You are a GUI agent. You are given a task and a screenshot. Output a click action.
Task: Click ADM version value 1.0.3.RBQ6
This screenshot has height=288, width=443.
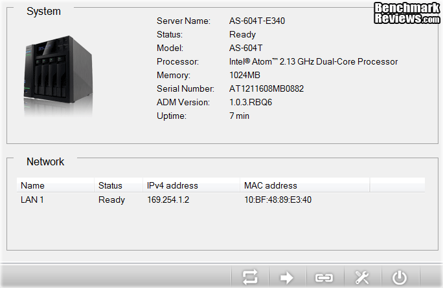tap(250, 102)
